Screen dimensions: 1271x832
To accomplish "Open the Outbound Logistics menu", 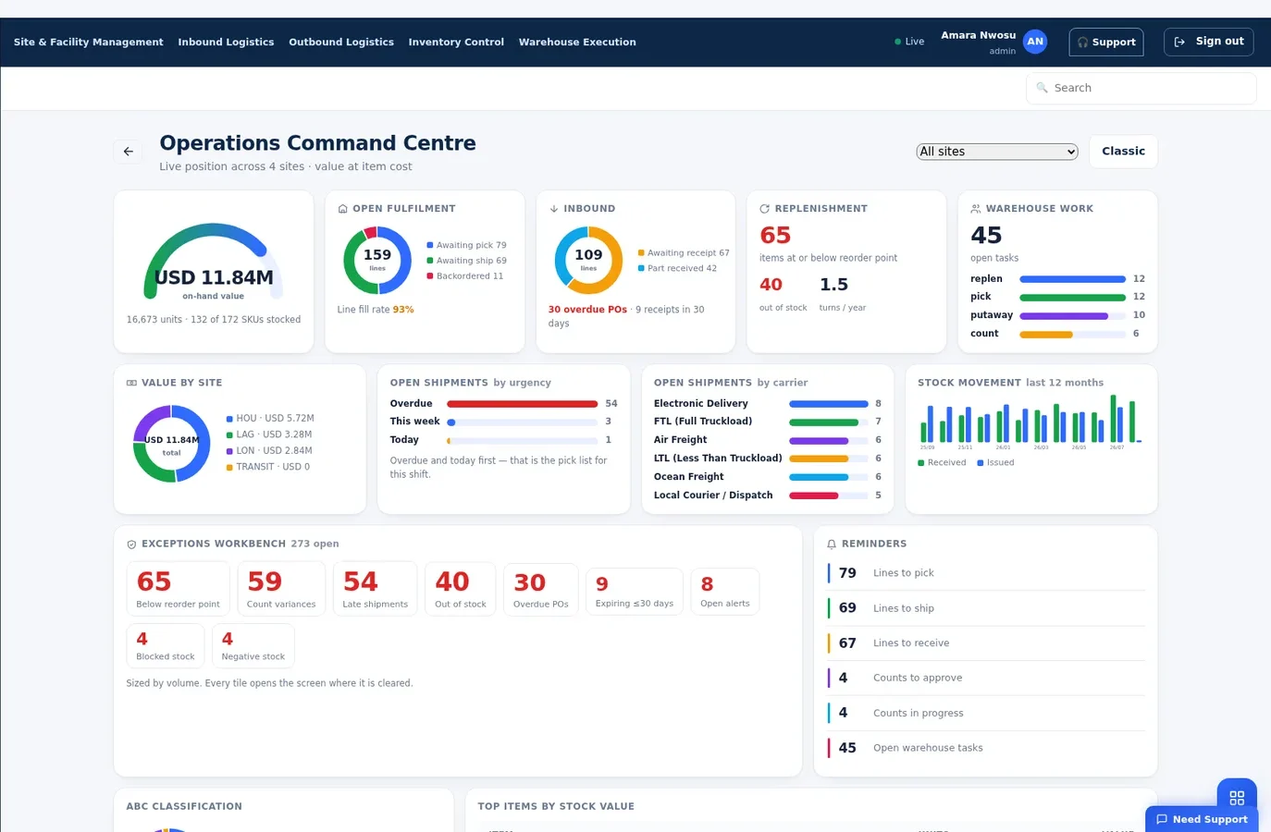I will click(x=341, y=43).
